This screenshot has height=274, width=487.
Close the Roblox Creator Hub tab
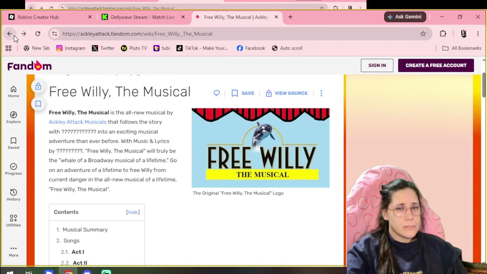[x=90, y=17]
